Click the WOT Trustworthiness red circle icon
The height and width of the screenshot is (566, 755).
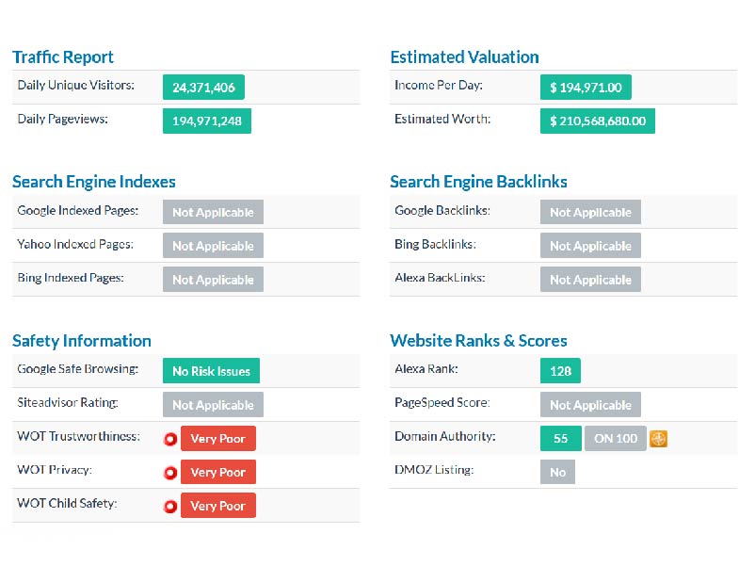pos(170,439)
